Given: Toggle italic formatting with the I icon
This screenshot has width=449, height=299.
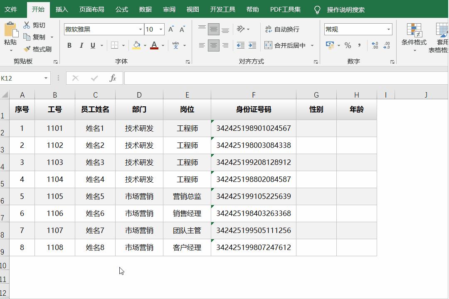Looking at the screenshot, I should click(81, 46).
